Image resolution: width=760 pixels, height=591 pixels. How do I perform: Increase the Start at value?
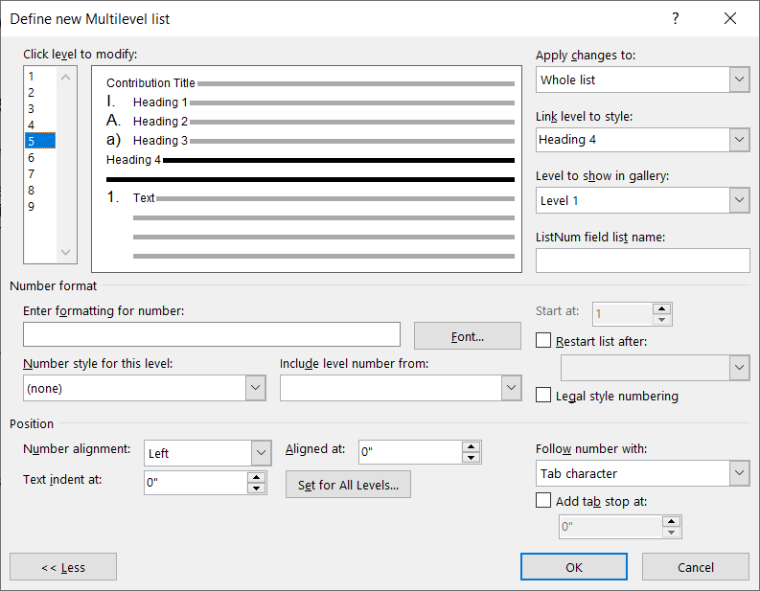click(x=661, y=308)
